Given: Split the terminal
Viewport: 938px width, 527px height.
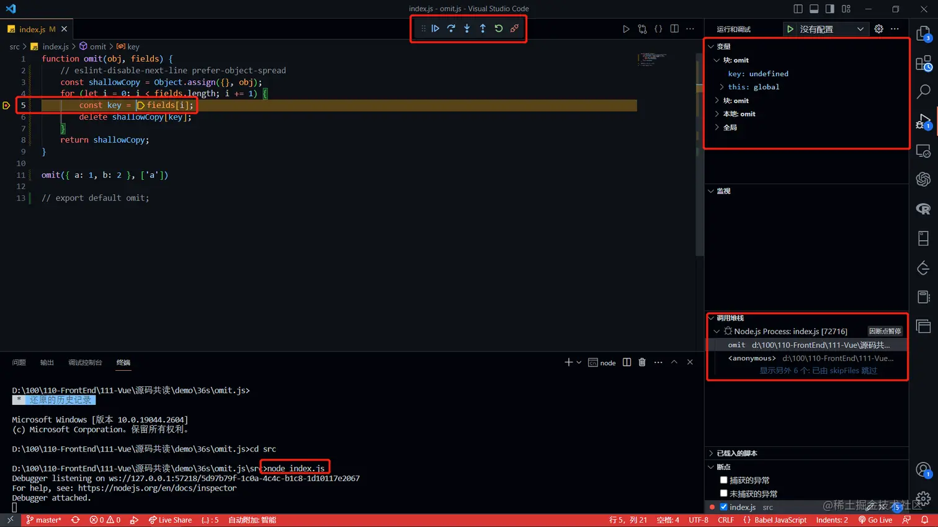Looking at the screenshot, I should (627, 363).
